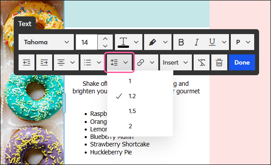Delete the block with the trash icon
This screenshot has height=165, width=271.
coord(219,62)
